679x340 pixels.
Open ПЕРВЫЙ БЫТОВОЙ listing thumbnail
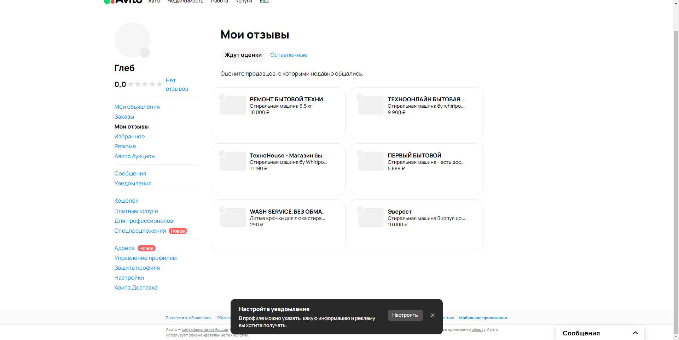(x=371, y=161)
